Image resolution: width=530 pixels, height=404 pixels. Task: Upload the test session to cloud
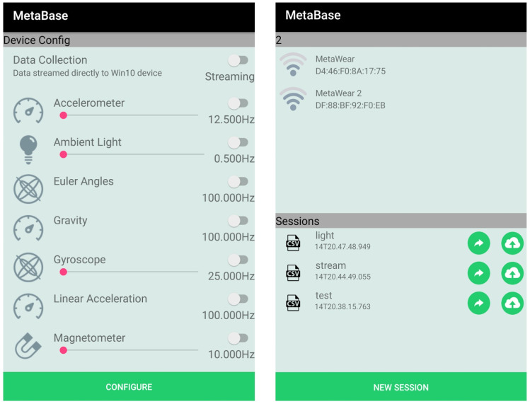click(x=512, y=303)
